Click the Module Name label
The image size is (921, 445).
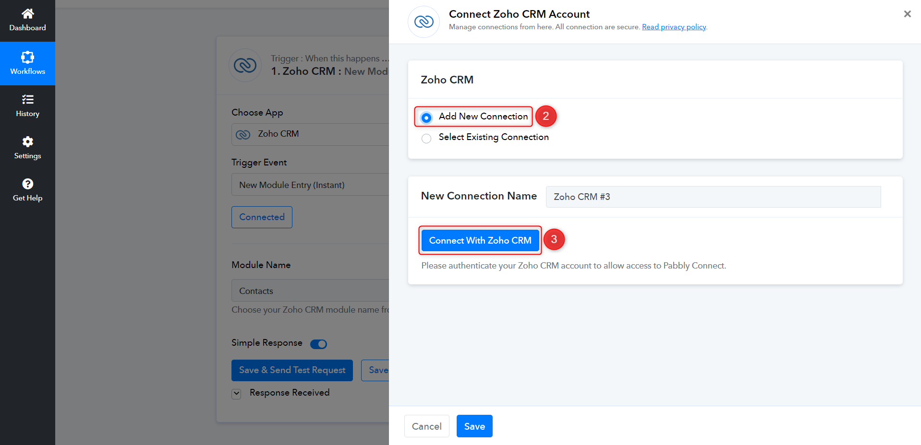click(261, 265)
